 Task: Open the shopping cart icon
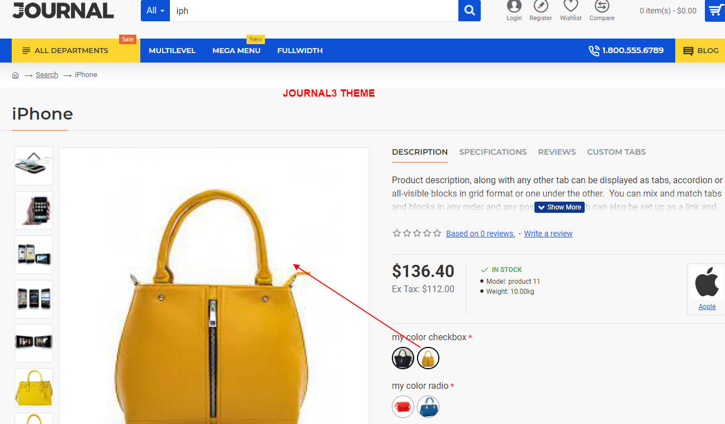(x=715, y=11)
